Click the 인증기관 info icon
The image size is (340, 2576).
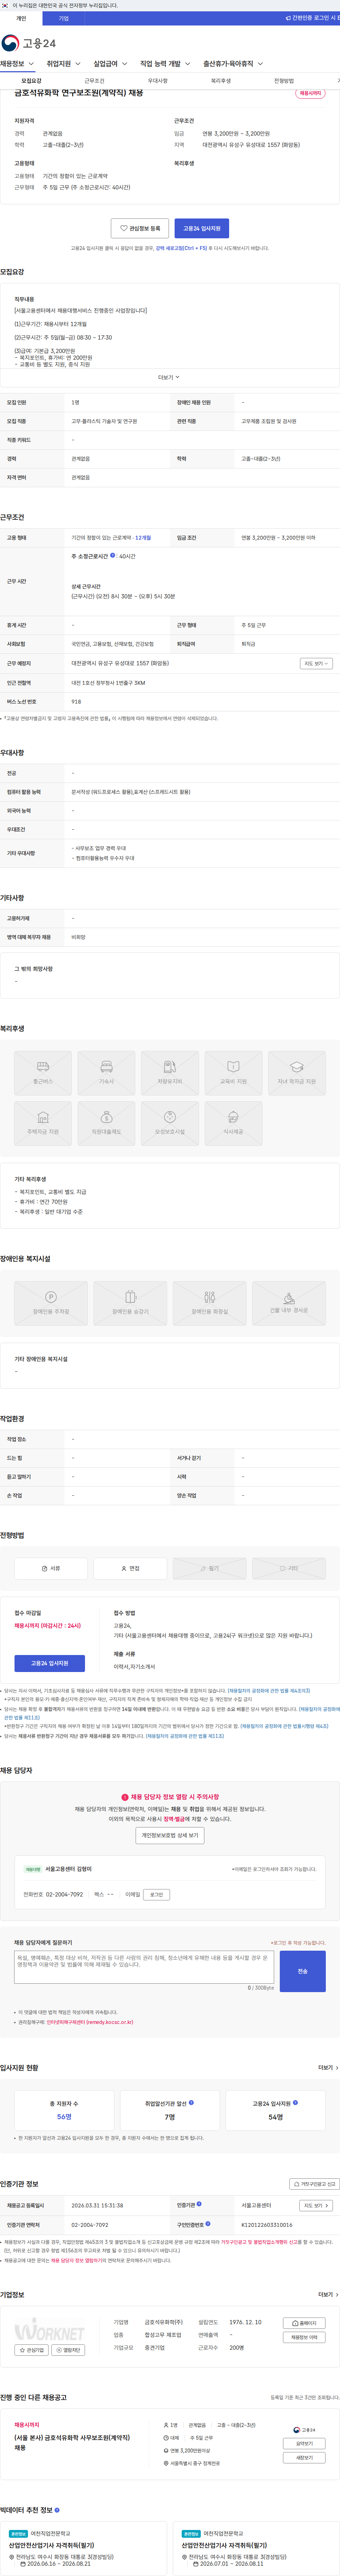click(199, 2204)
